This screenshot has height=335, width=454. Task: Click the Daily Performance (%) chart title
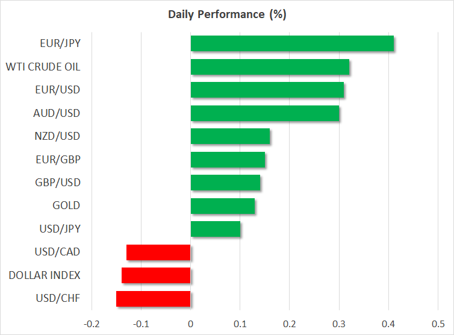tap(226, 14)
